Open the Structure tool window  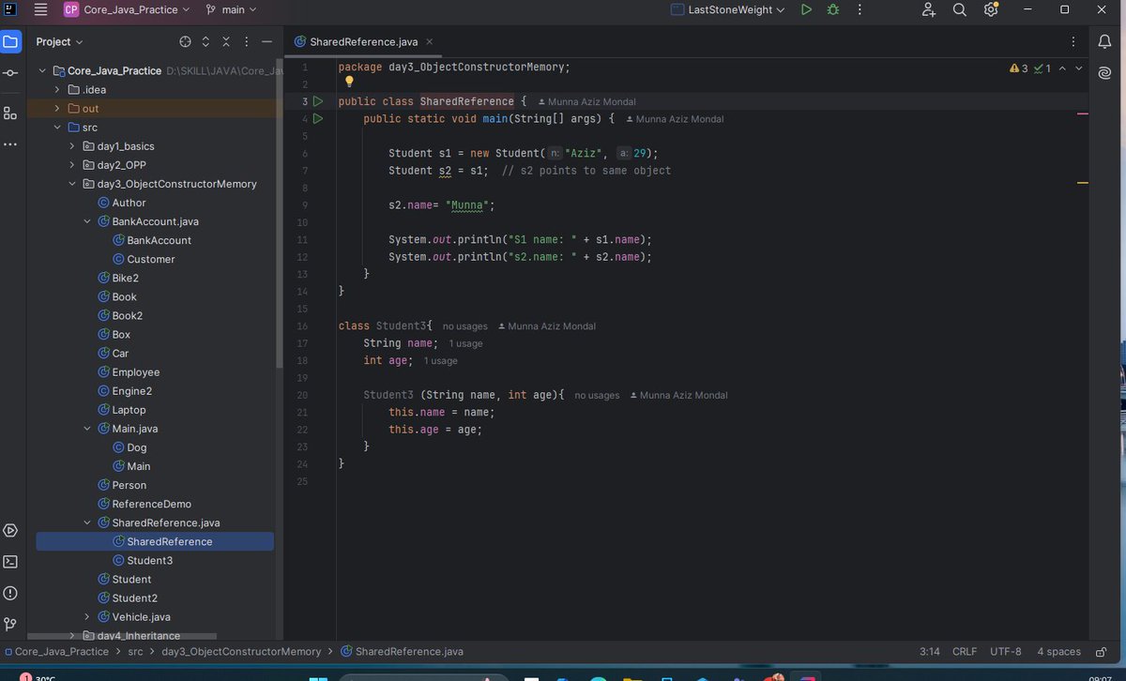coord(10,113)
